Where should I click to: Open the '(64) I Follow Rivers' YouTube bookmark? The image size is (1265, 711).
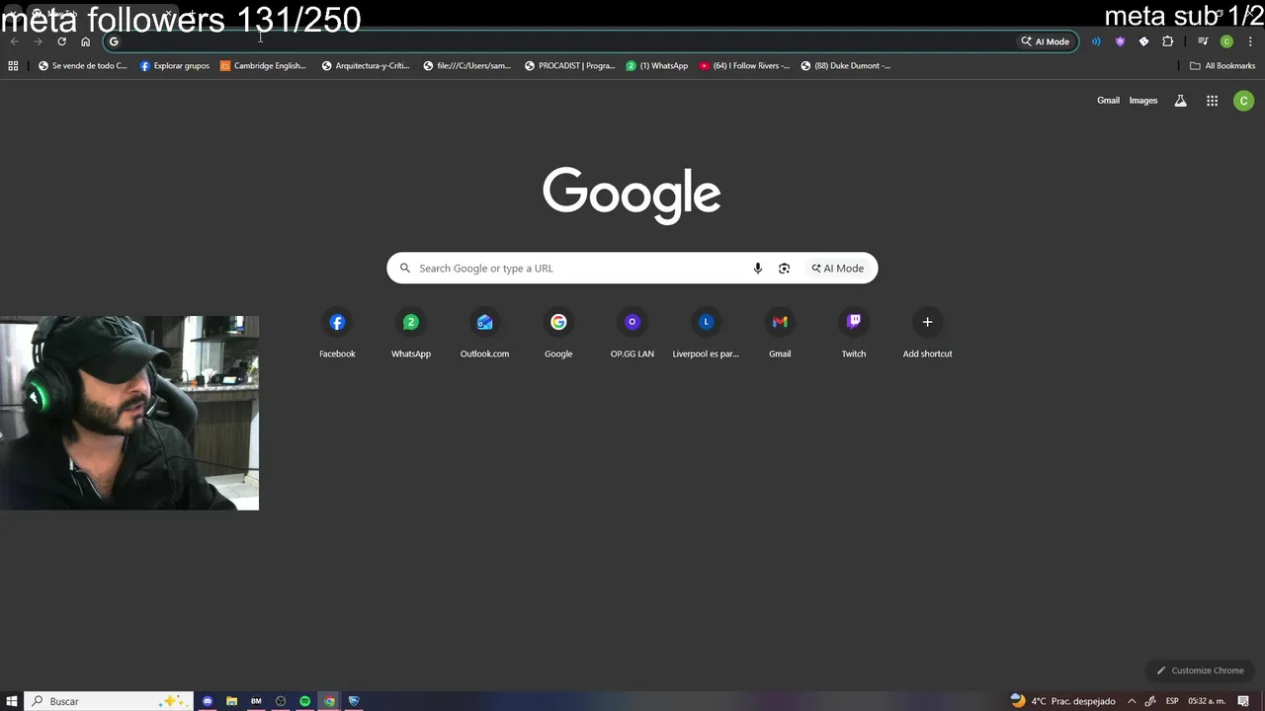click(x=745, y=66)
